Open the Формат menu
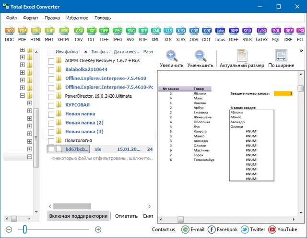 coord(31,18)
